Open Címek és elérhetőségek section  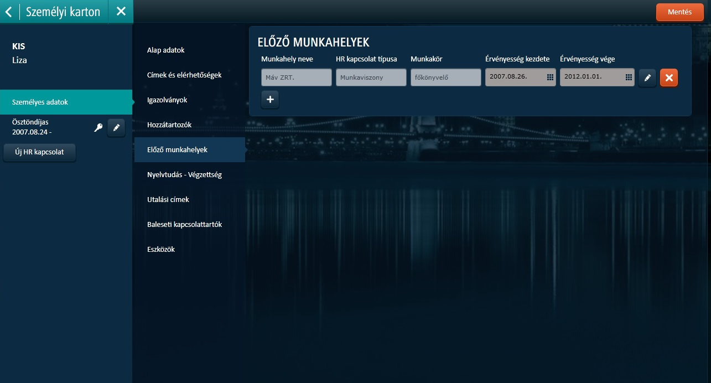click(x=184, y=75)
